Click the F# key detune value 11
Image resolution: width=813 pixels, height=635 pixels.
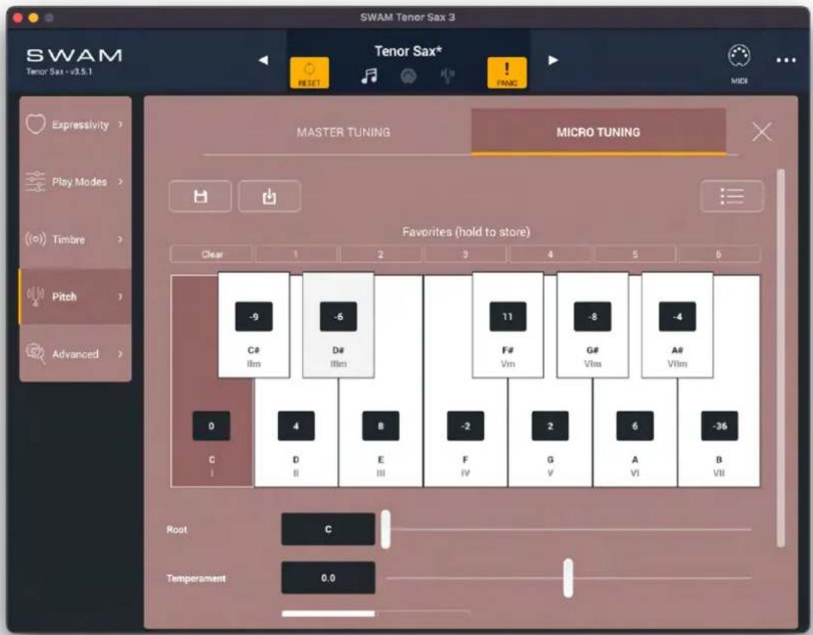(508, 317)
